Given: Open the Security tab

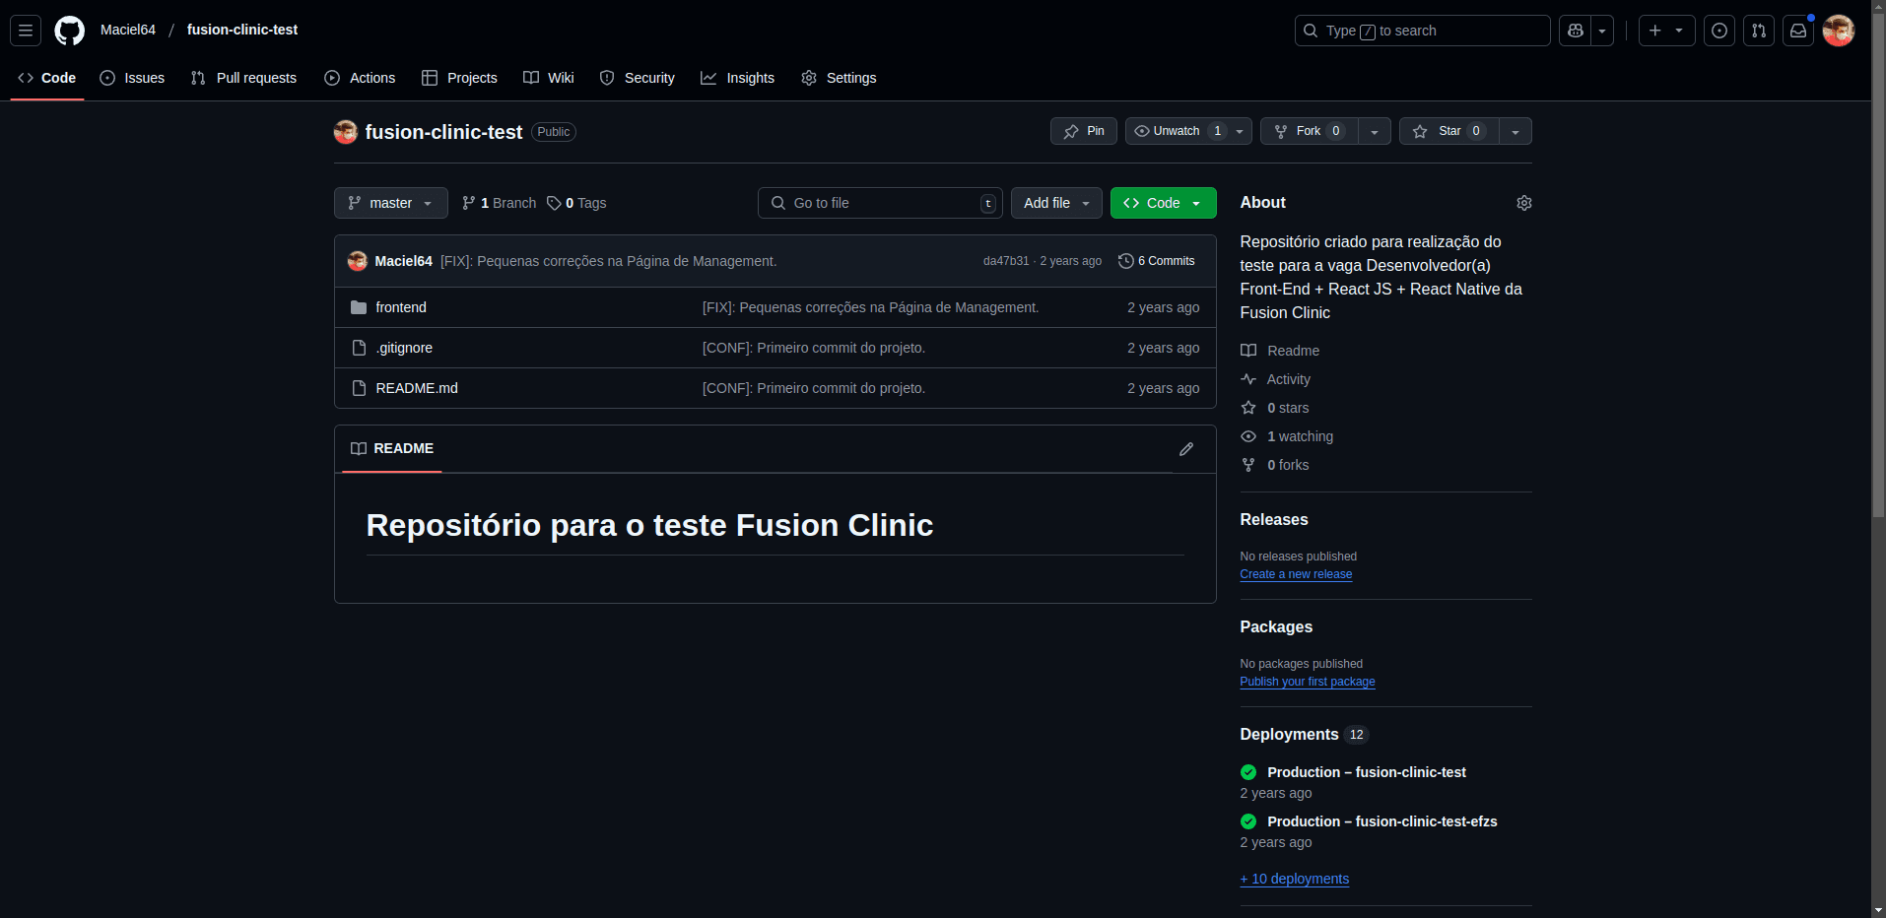Looking at the screenshot, I should coord(638,78).
